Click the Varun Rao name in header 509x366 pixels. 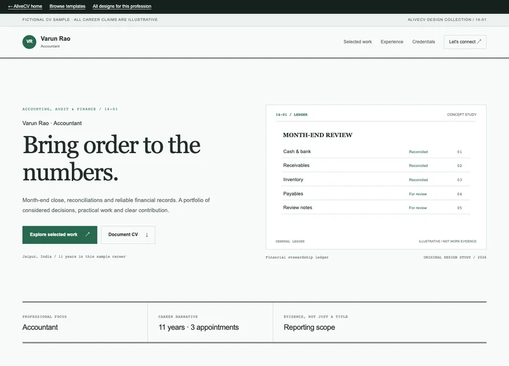point(55,39)
